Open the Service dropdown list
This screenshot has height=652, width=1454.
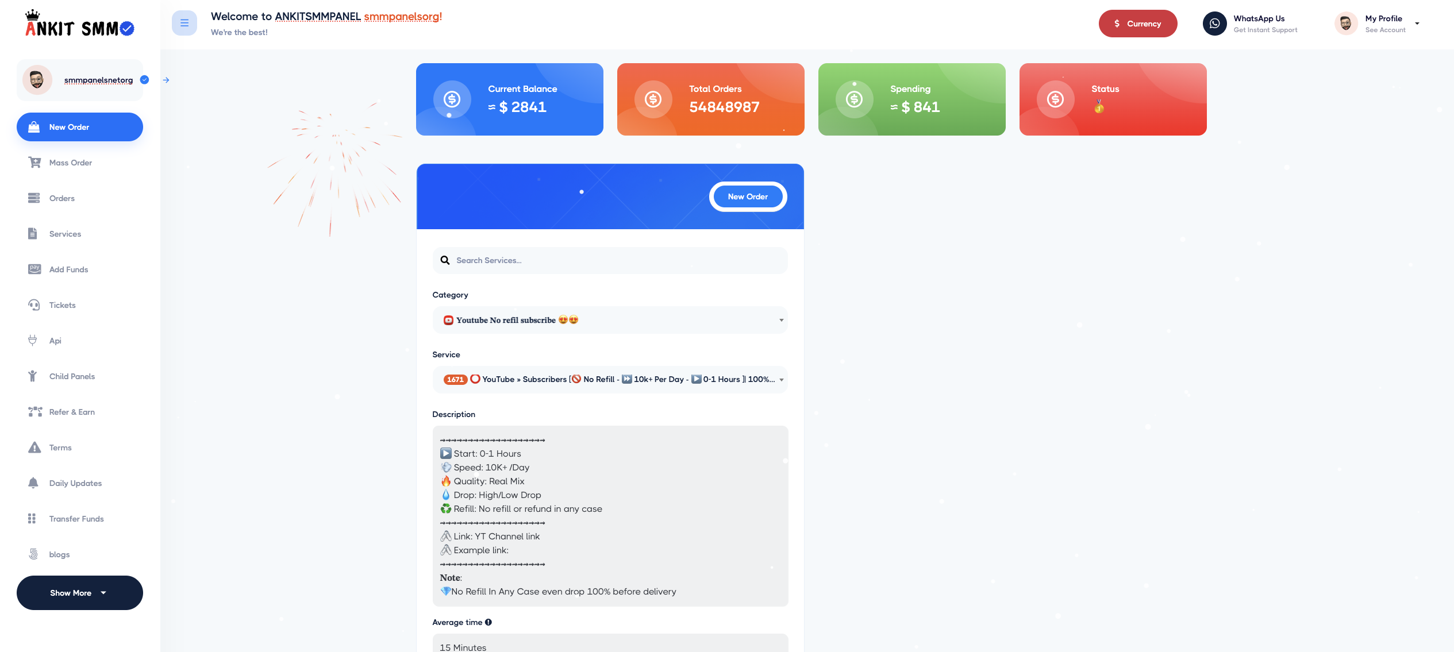point(610,380)
